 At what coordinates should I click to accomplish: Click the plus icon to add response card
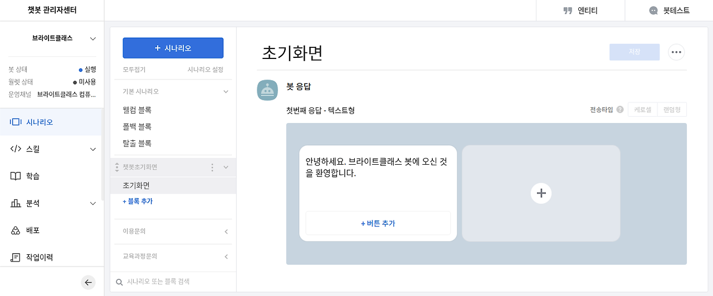pos(541,193)
